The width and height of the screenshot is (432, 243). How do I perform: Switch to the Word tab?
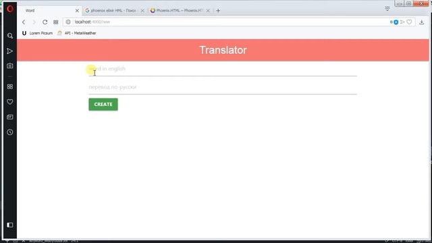coord(49,11)
